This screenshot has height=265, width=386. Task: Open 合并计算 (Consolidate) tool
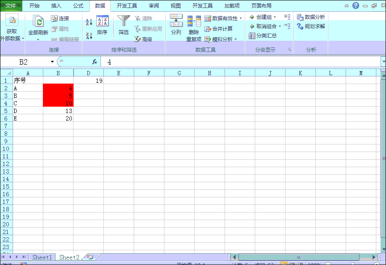click(219, 29)
